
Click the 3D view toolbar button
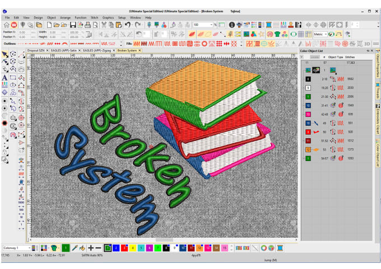click(368, 43)
